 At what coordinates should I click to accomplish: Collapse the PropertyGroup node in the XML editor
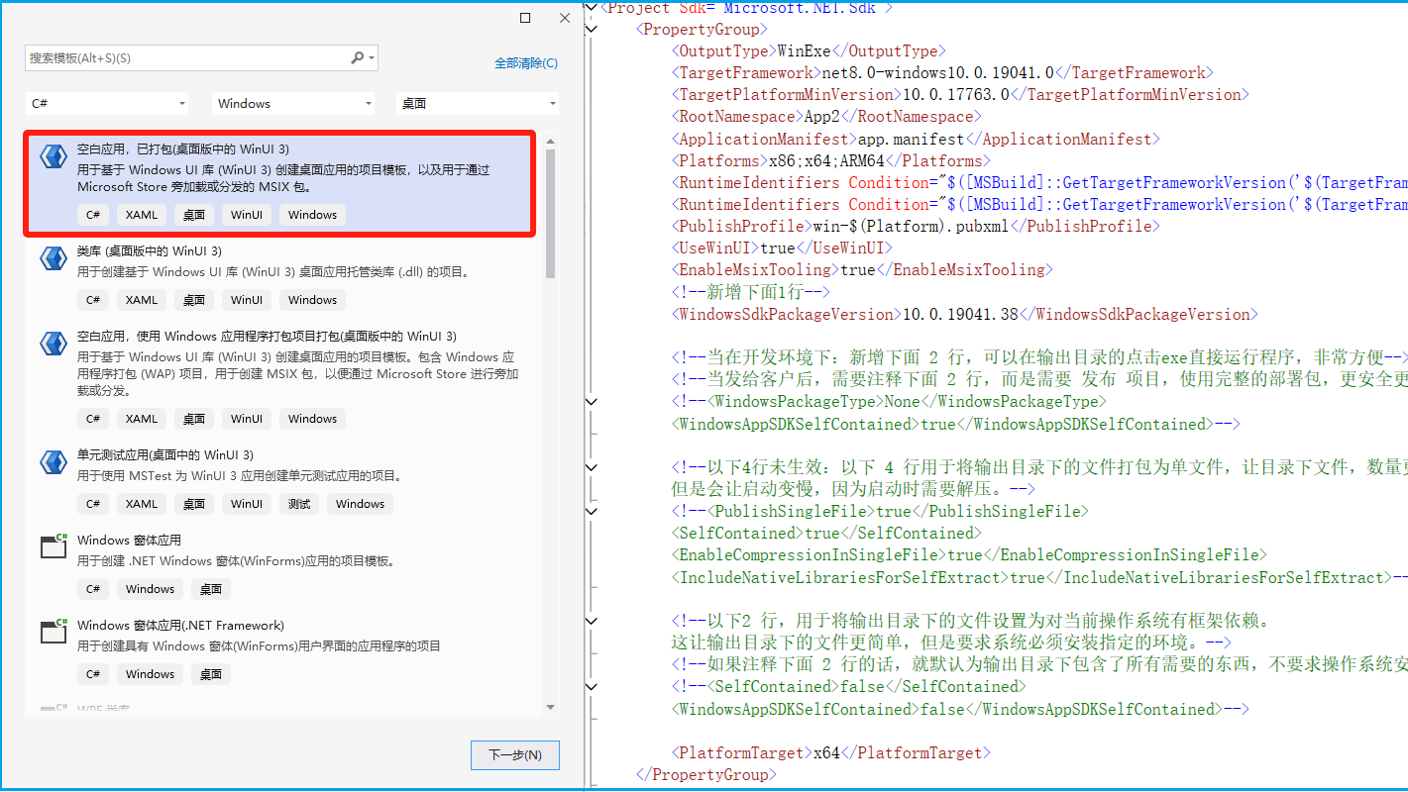pyautogui.click(x=592, y=30)
